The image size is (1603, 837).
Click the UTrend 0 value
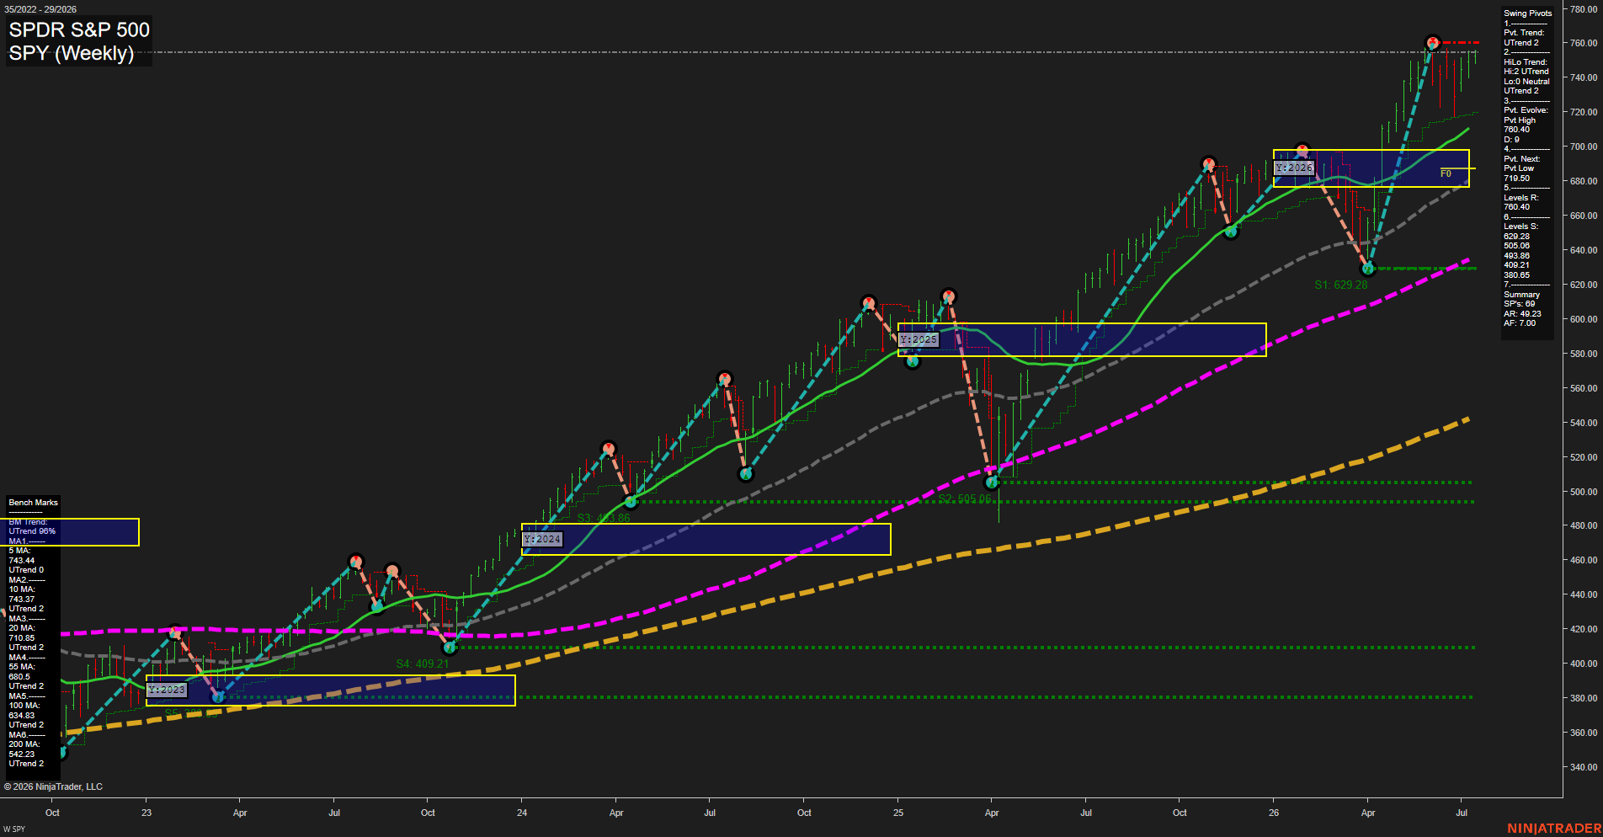click(26, 570)
